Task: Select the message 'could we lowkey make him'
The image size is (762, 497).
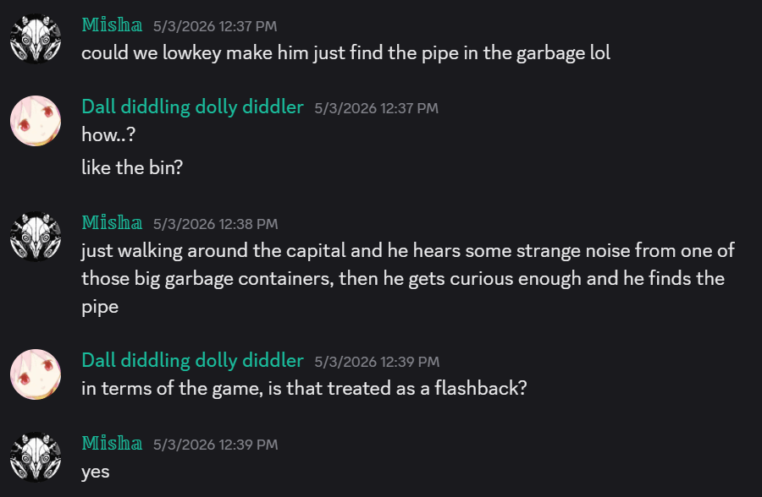Action: coord(345,53)
